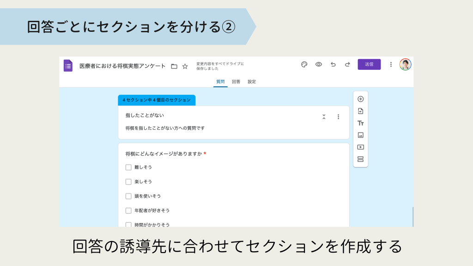Add a new question
This screenshot has width=473, height=266.
(361, 99)
